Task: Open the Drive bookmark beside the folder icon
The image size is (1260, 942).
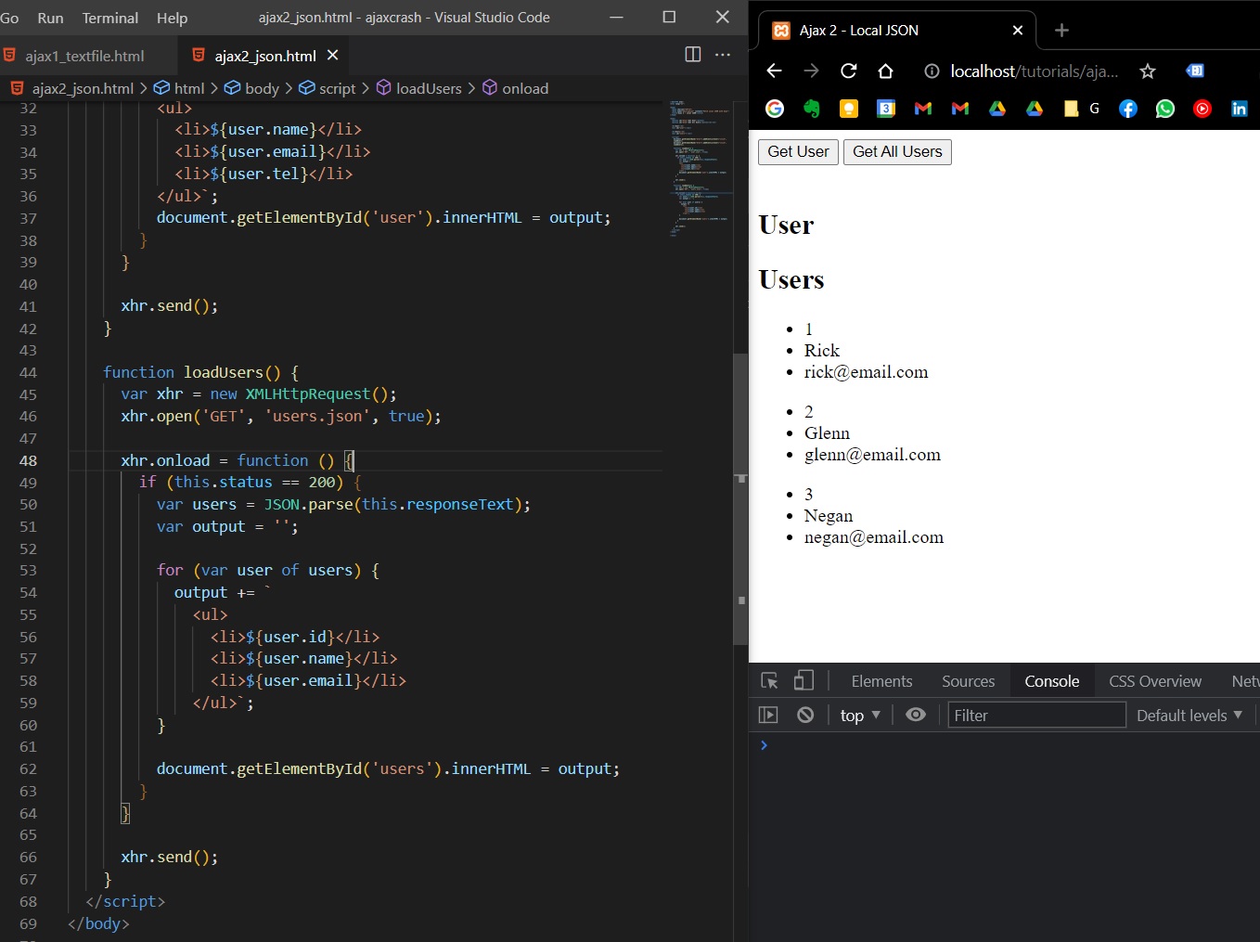Action: point(1035,109)
